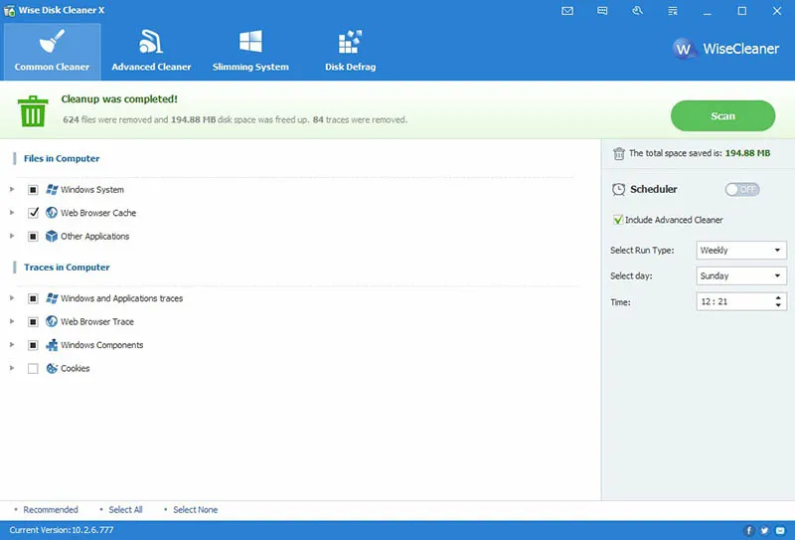795x540 pixels.
Task: Enable the Cookies checkbox
Action: pyautogui.click(x=34, y=369)
